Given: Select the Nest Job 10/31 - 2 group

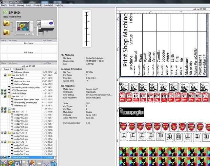Looking at the screenshot, I should coord(19,75).
